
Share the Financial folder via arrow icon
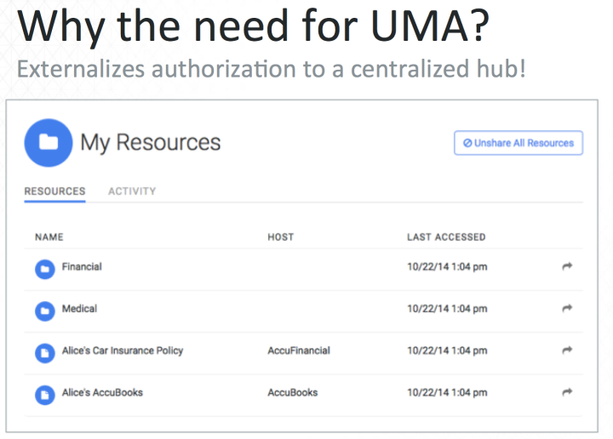coord(567,267)
